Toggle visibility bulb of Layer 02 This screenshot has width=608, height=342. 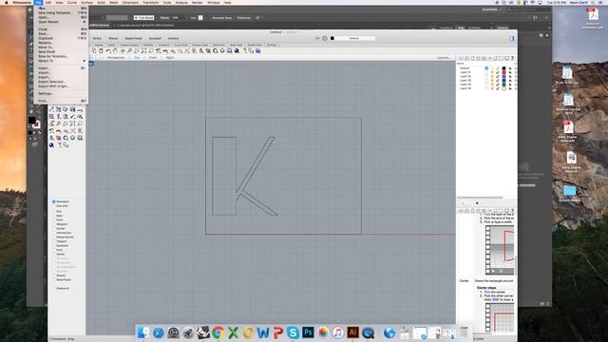(492, 76)
